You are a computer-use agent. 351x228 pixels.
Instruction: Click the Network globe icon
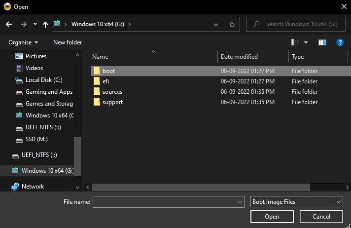15,187
